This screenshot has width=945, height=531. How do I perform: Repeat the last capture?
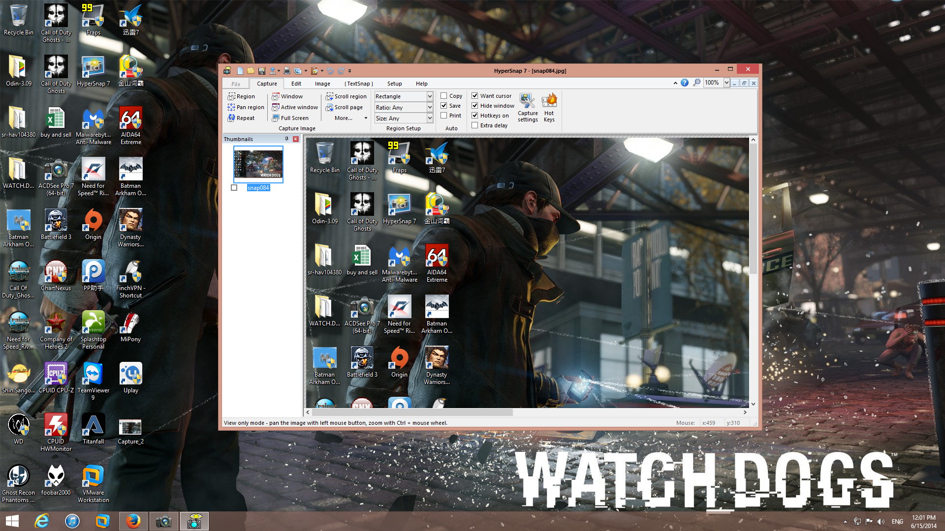click(241, 118)
